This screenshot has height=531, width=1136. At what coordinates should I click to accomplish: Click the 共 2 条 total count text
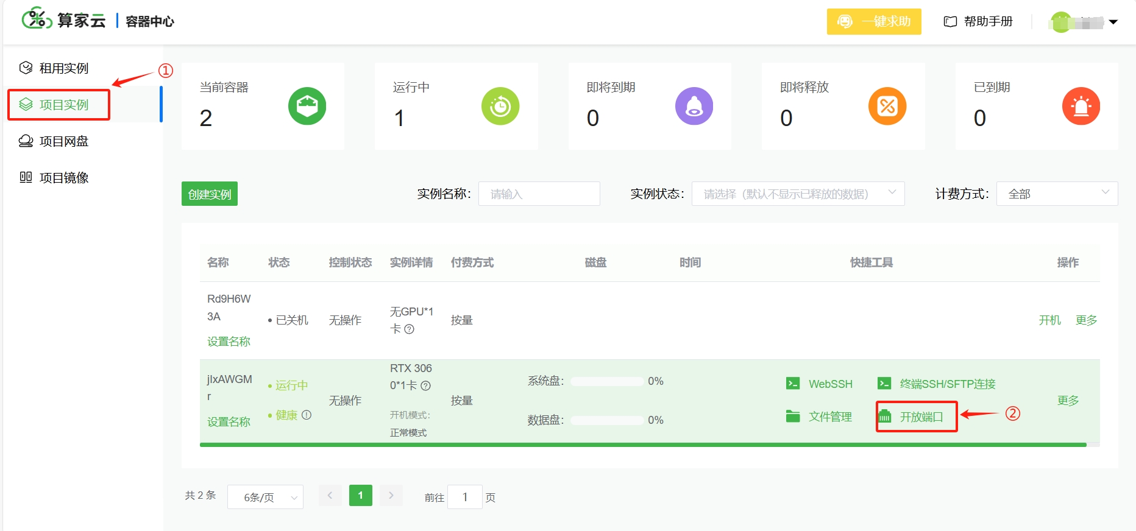201,495
